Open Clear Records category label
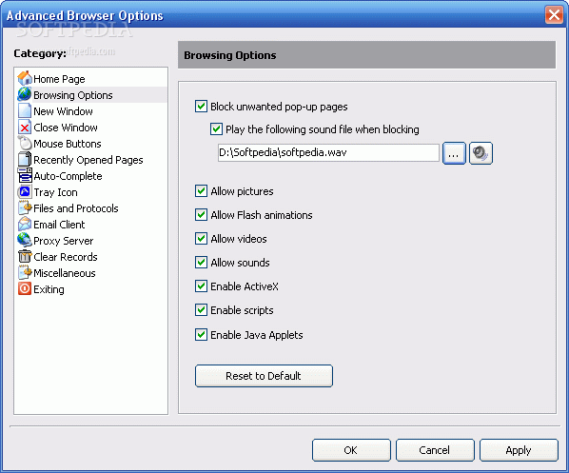This screenshot has height=473, width=569. coord(66,257)
